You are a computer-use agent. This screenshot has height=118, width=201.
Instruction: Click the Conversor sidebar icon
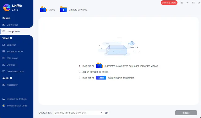(3, 25)
